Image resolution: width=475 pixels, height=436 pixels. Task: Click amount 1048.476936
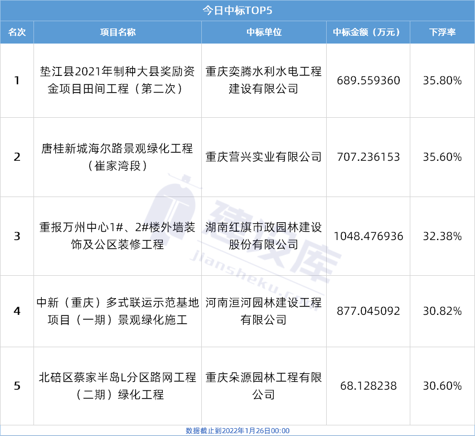pyautogui.click(x=369, y=236)
